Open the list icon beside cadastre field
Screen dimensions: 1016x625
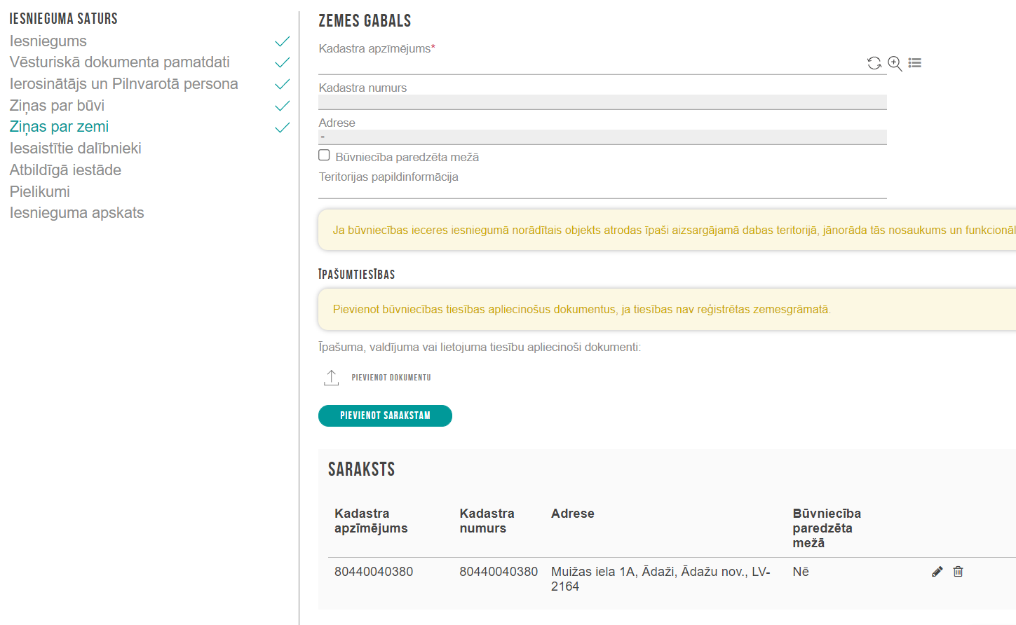coord(914,63)
